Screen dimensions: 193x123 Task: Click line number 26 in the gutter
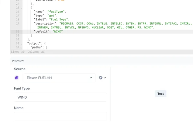[x=17, y=12]
